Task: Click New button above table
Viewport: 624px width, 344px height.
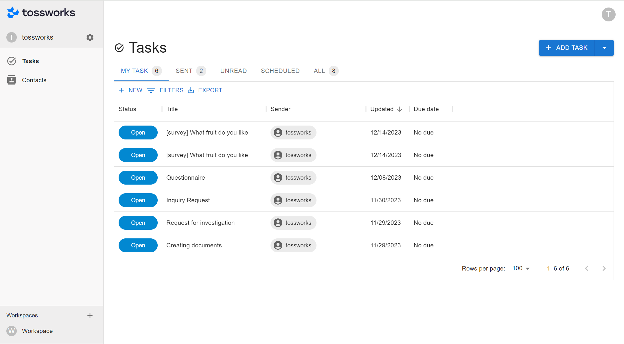Action: 131,90
